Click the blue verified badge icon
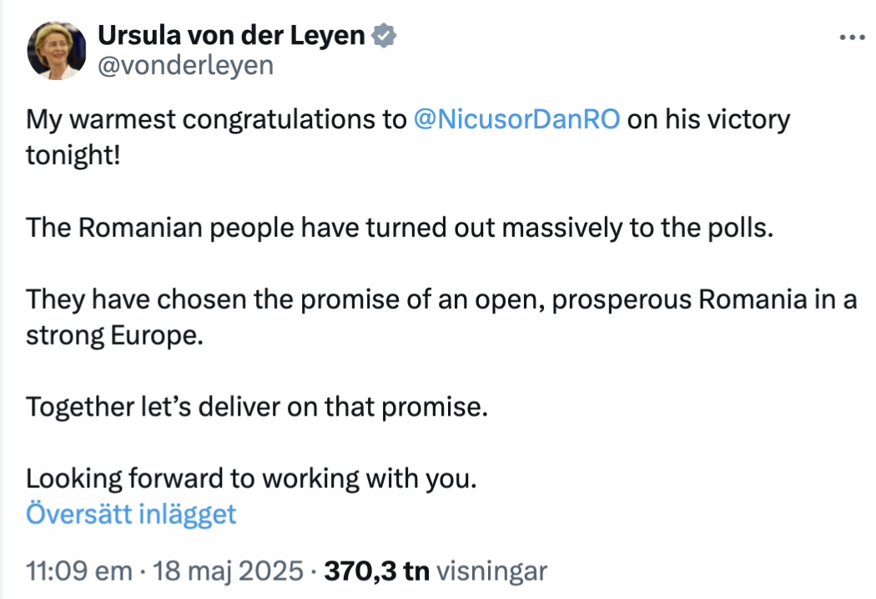Viewport: 876px width, 599px height. tap(384, 36)
